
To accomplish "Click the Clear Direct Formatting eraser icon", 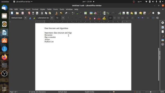I will pyautogui.click(x=94, y=18).
